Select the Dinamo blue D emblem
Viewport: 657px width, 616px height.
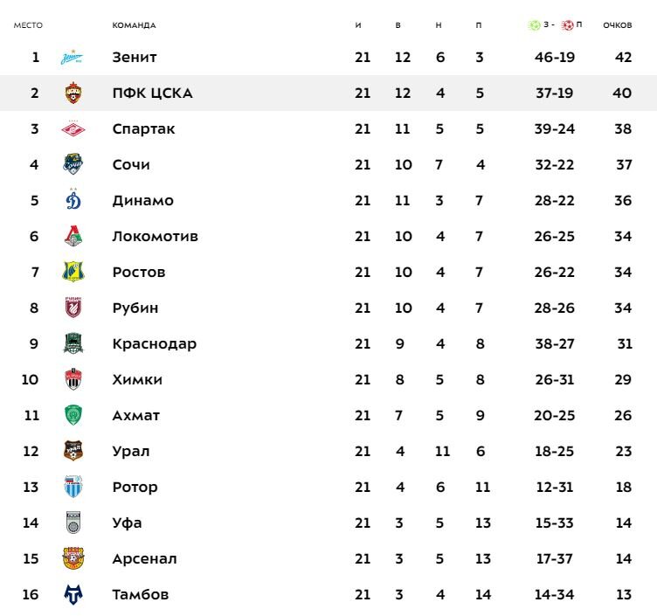pyautogui.click(x=73, y=199)
